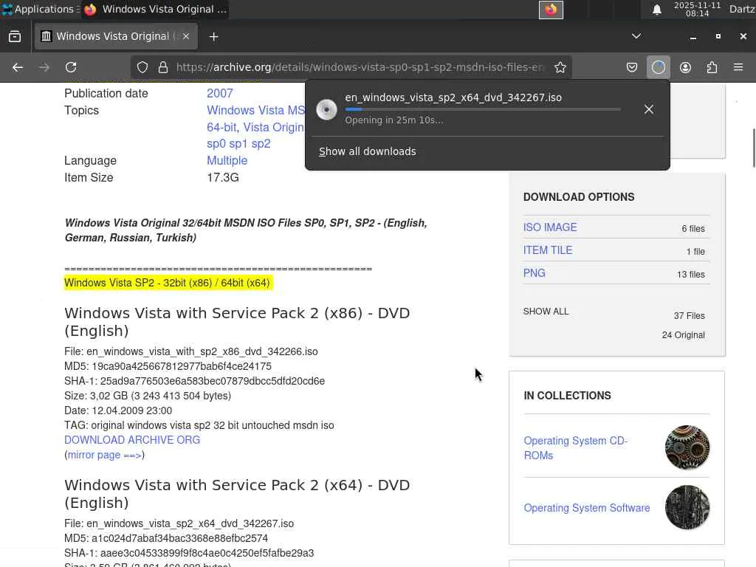Click the site security padlock icon

(x=163, y=67)
